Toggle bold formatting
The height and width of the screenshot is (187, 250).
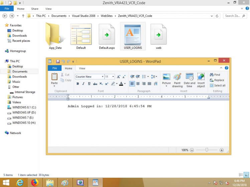(x=78, y=84)
